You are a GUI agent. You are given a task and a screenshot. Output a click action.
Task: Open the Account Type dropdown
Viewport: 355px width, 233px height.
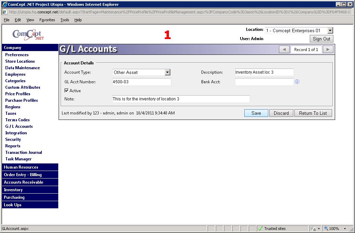pyautogui.click(x=167, y=72)
